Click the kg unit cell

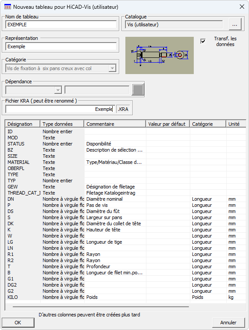[236, 297]
